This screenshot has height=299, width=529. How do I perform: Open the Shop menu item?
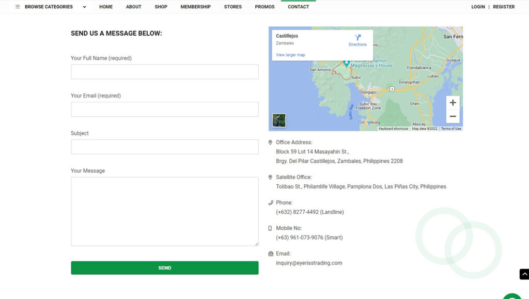[161, 7]
